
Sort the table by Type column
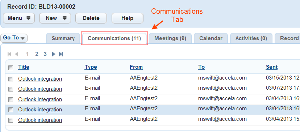point(91,67)
